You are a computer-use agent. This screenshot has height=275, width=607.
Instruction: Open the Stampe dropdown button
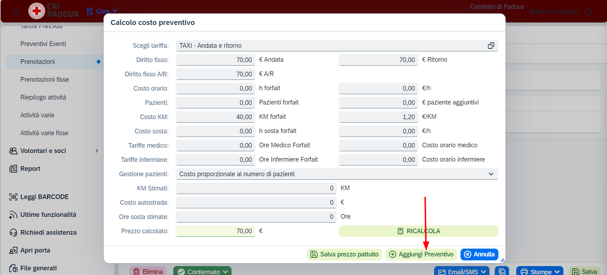540,271
